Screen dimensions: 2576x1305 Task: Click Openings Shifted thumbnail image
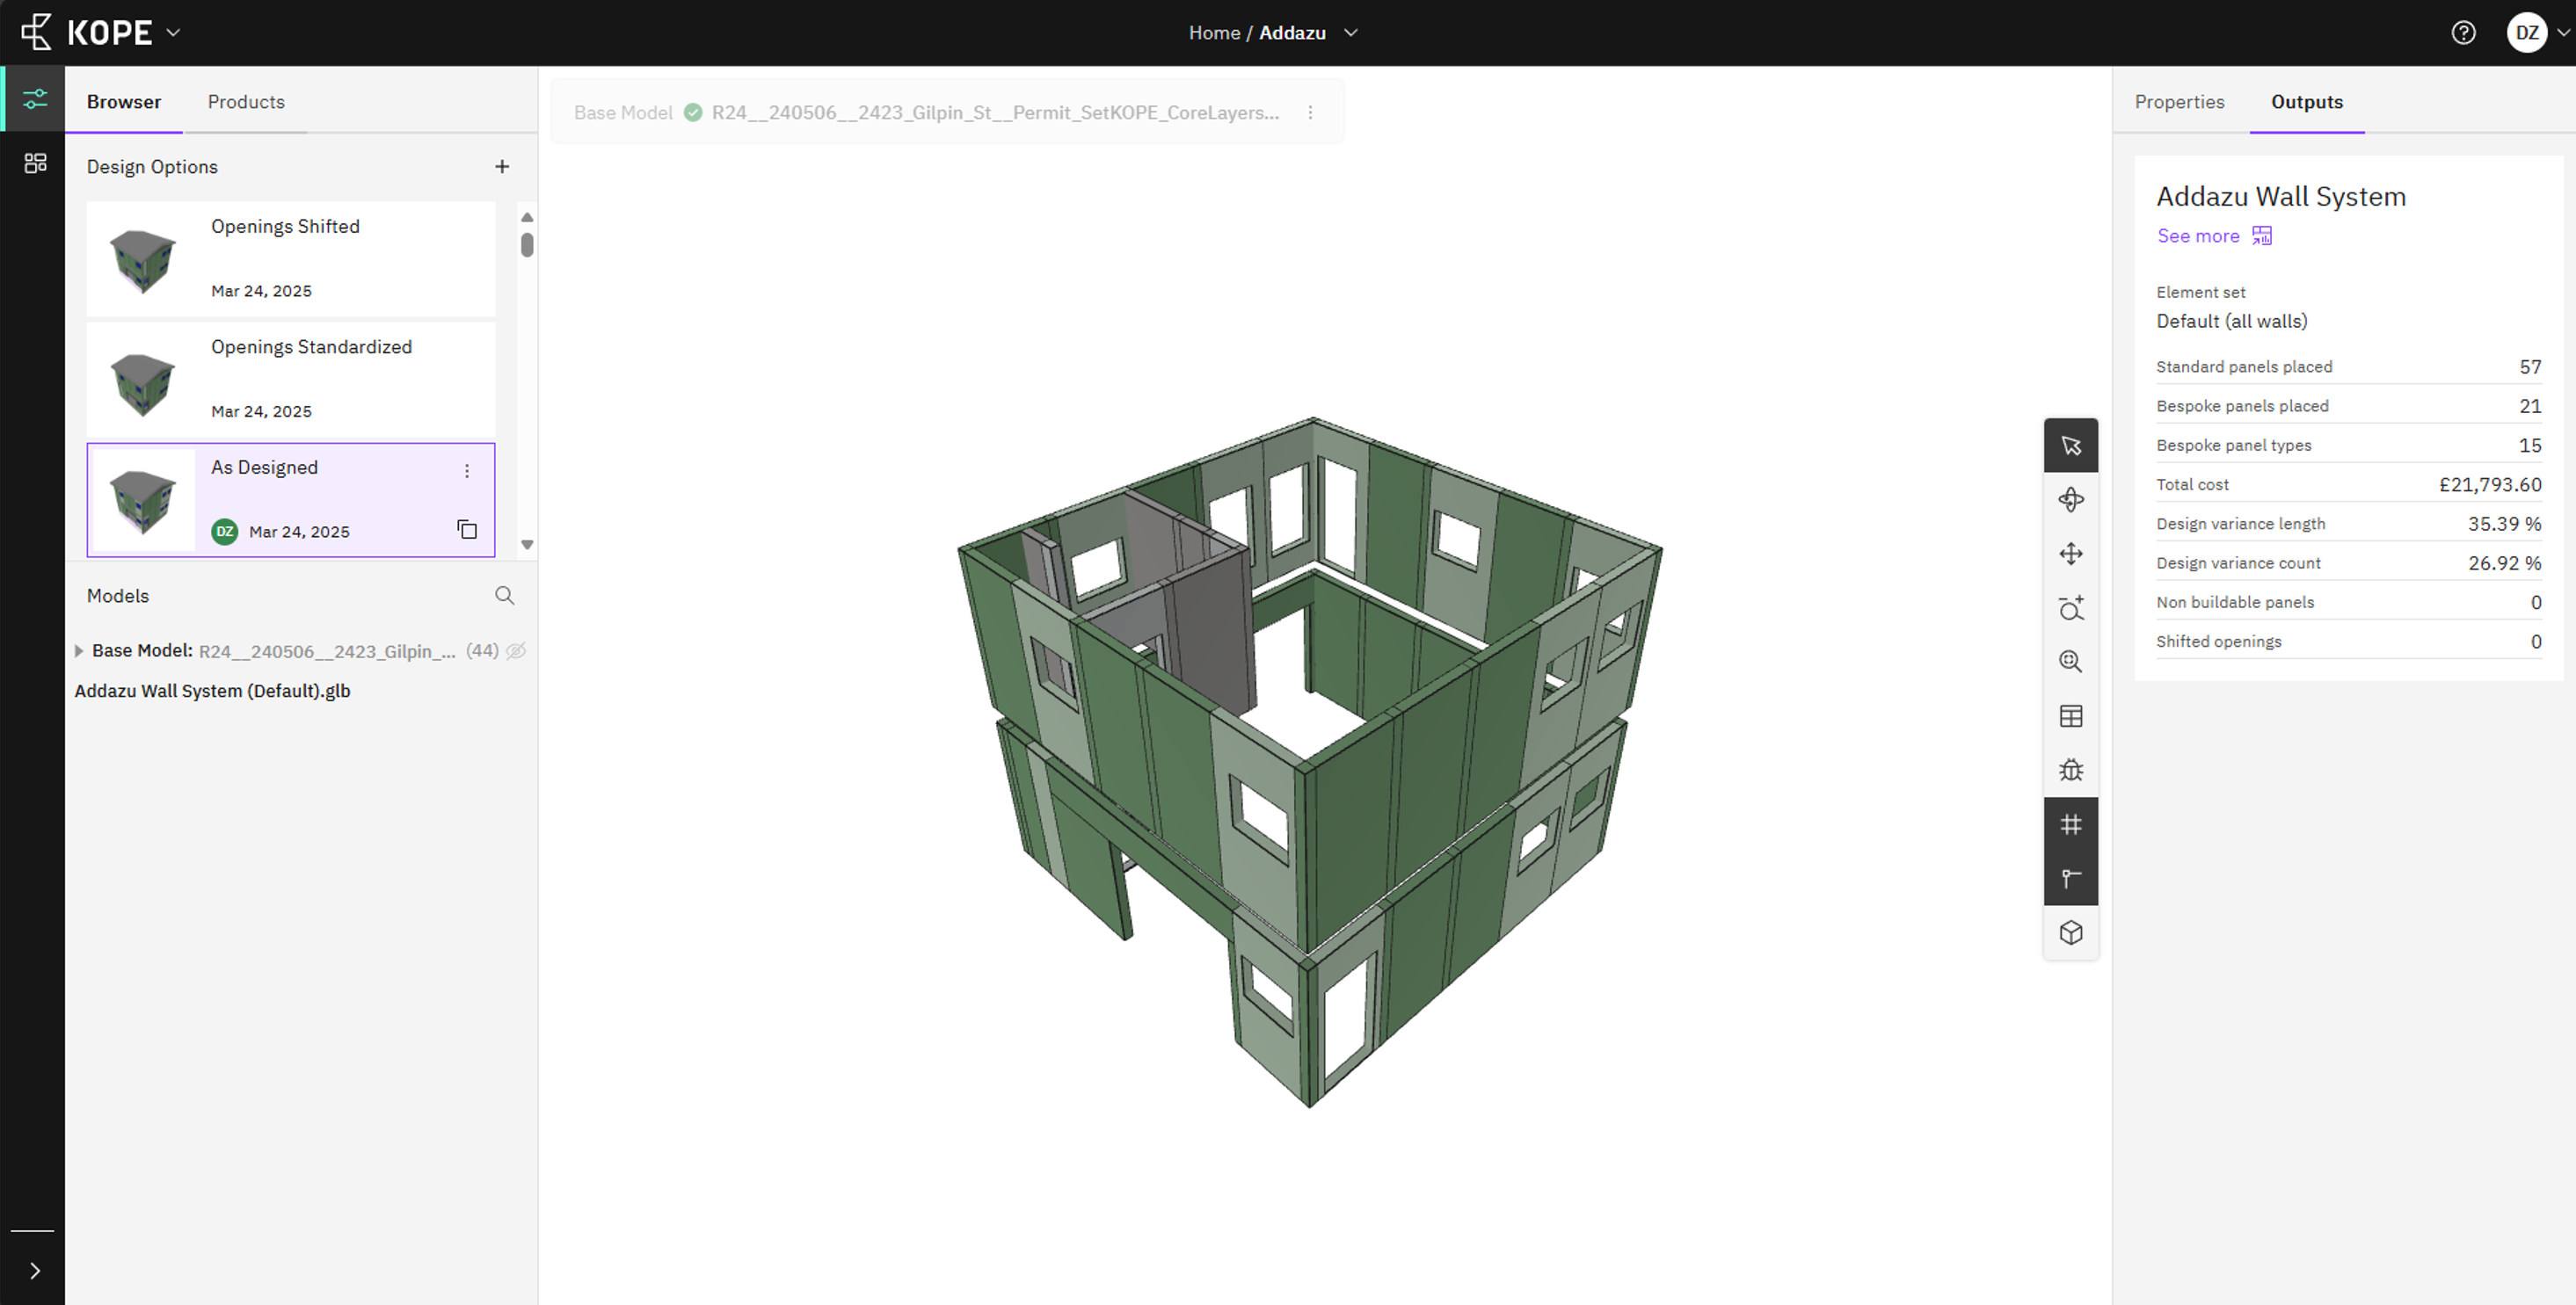click(142, 260)
